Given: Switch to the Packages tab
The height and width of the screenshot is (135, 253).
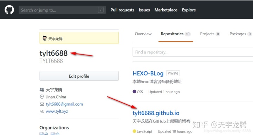Looking at the screenshot, I should tap(240, 34).
